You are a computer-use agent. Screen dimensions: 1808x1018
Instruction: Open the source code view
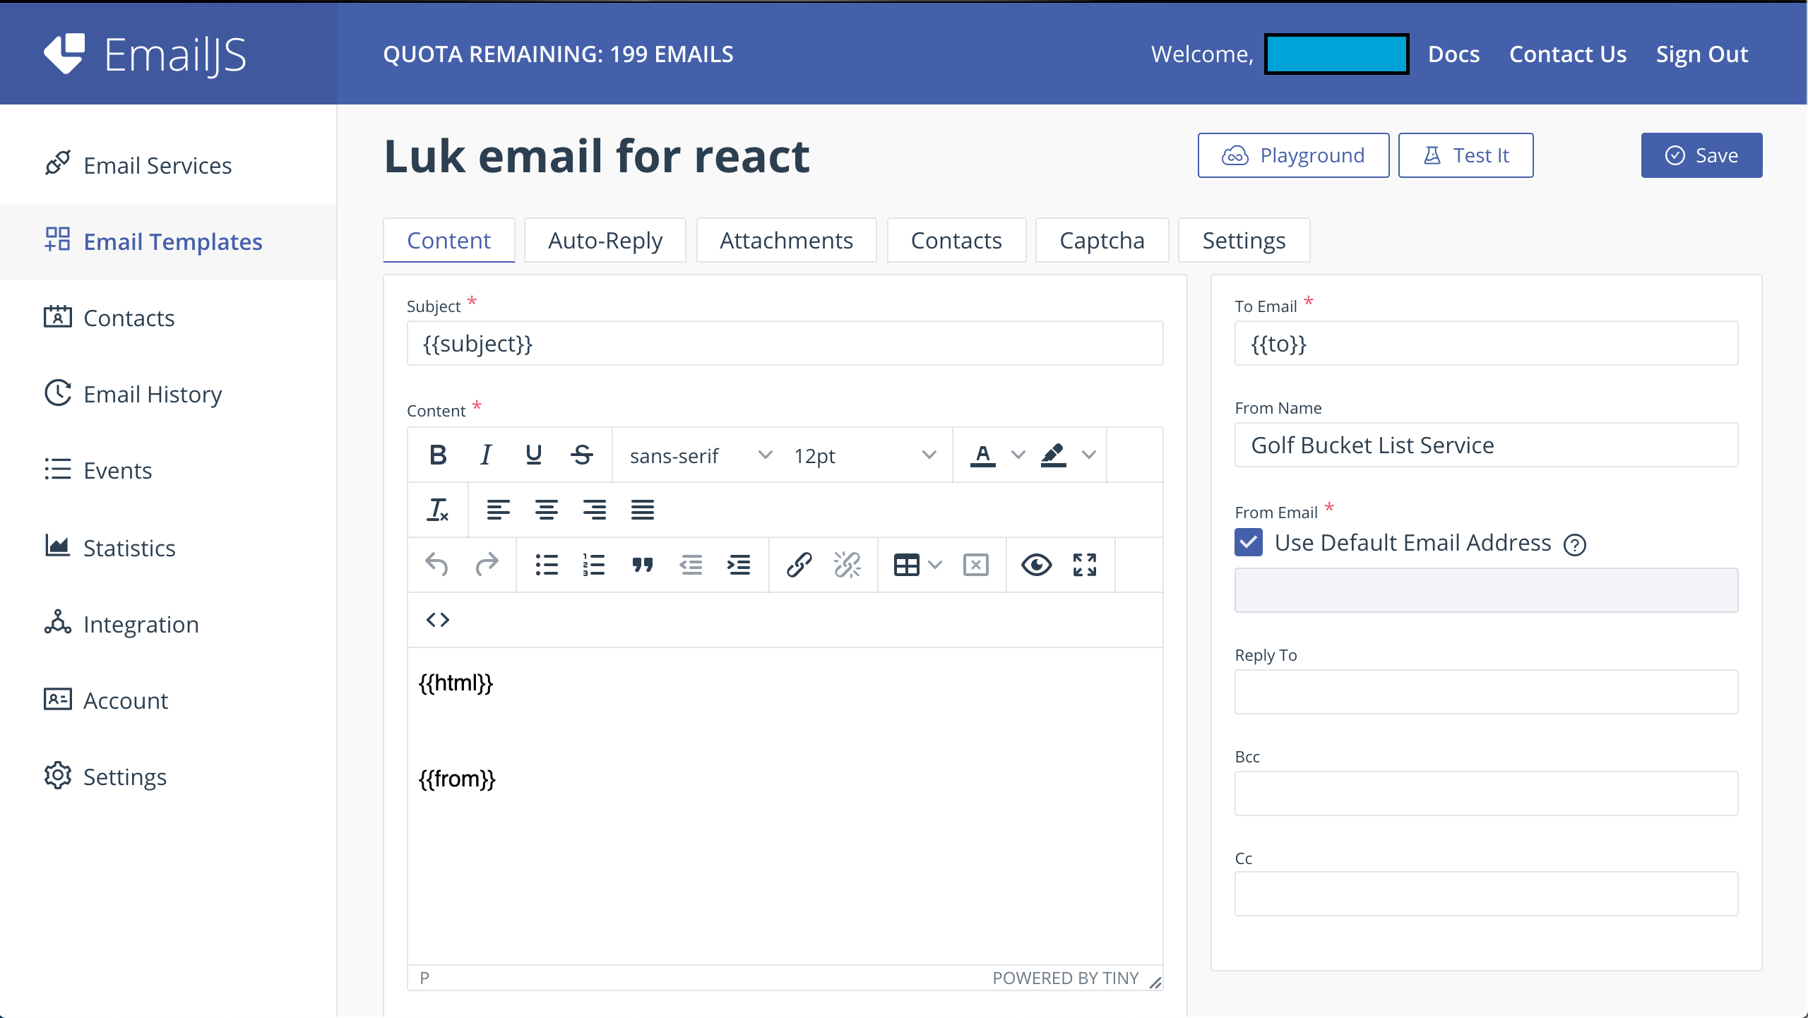438,619
